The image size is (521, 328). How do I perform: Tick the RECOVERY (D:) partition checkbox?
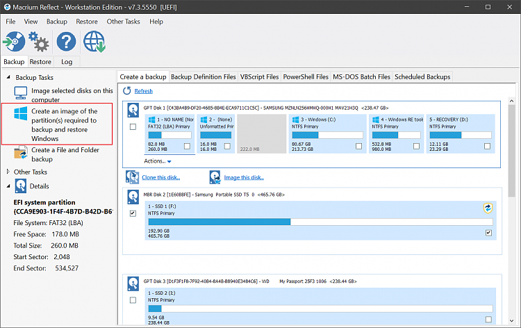(x=487, y=146)
